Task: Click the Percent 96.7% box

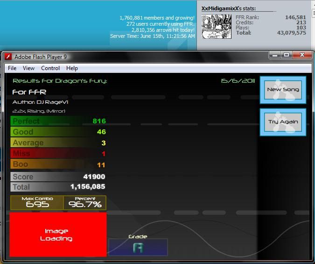Action: [85, 202]
